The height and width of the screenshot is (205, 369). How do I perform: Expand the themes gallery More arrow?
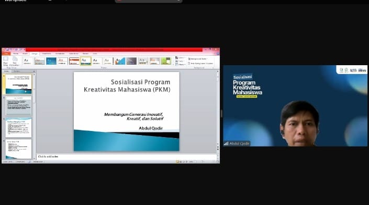point(173,64)
